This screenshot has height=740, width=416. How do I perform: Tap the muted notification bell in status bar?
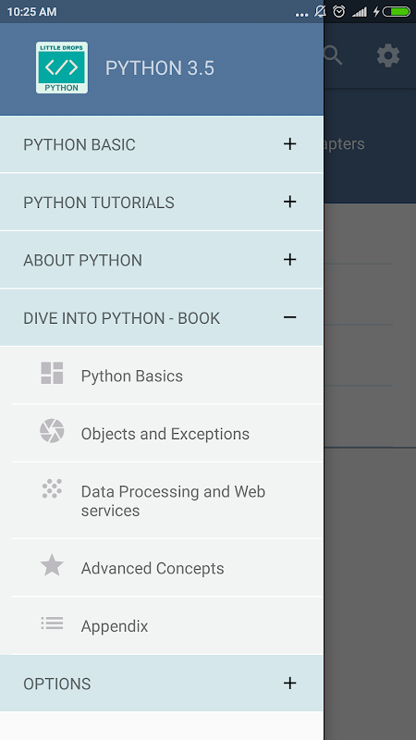(320, 11)
